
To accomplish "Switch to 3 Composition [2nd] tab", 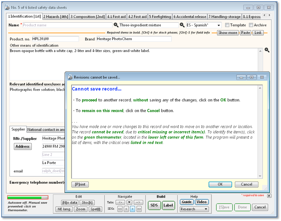I will tap(87, 17).
